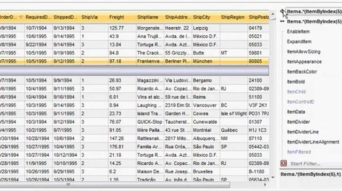Click the freight value 147.26
Viewport: 342px width, 192px height.
pyautogui.click(x=122, y=138)
